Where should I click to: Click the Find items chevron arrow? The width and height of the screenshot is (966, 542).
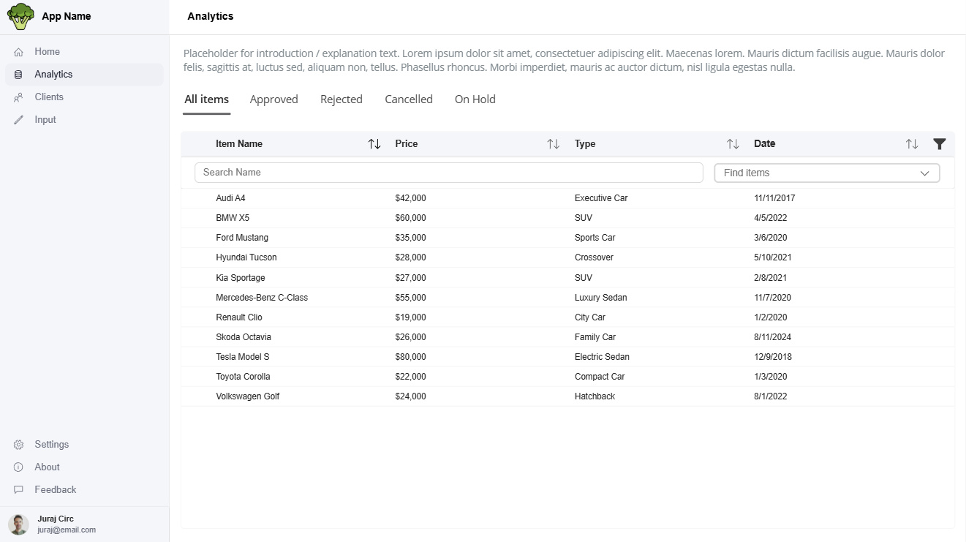pyautogui.click(x=924, y=173)
